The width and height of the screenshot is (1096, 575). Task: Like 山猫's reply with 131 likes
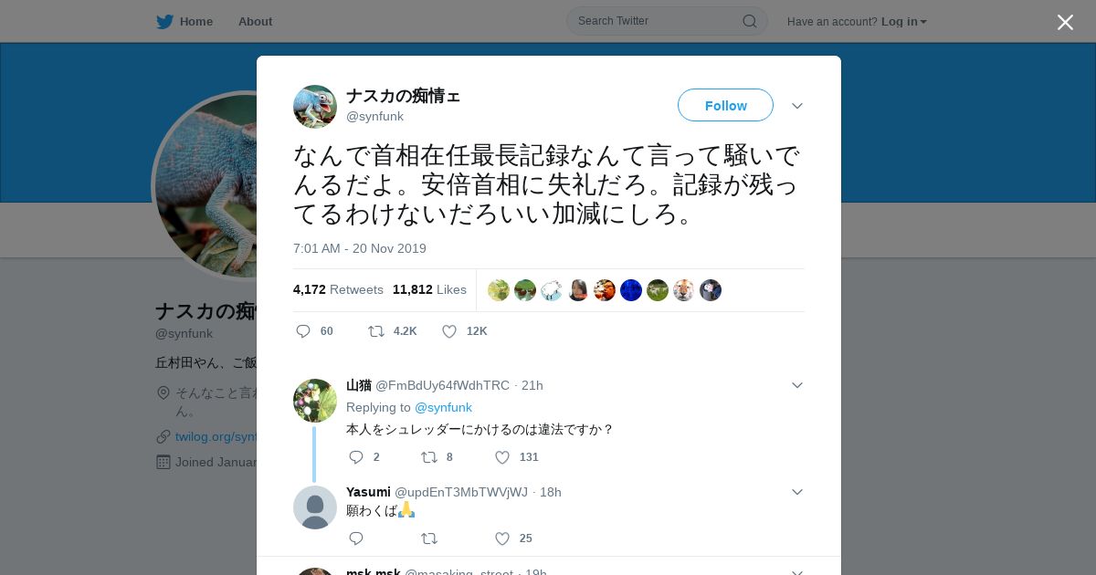502,457
